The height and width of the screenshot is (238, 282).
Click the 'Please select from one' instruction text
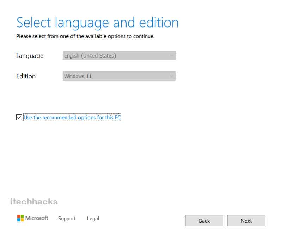click(x=85, y=36)
